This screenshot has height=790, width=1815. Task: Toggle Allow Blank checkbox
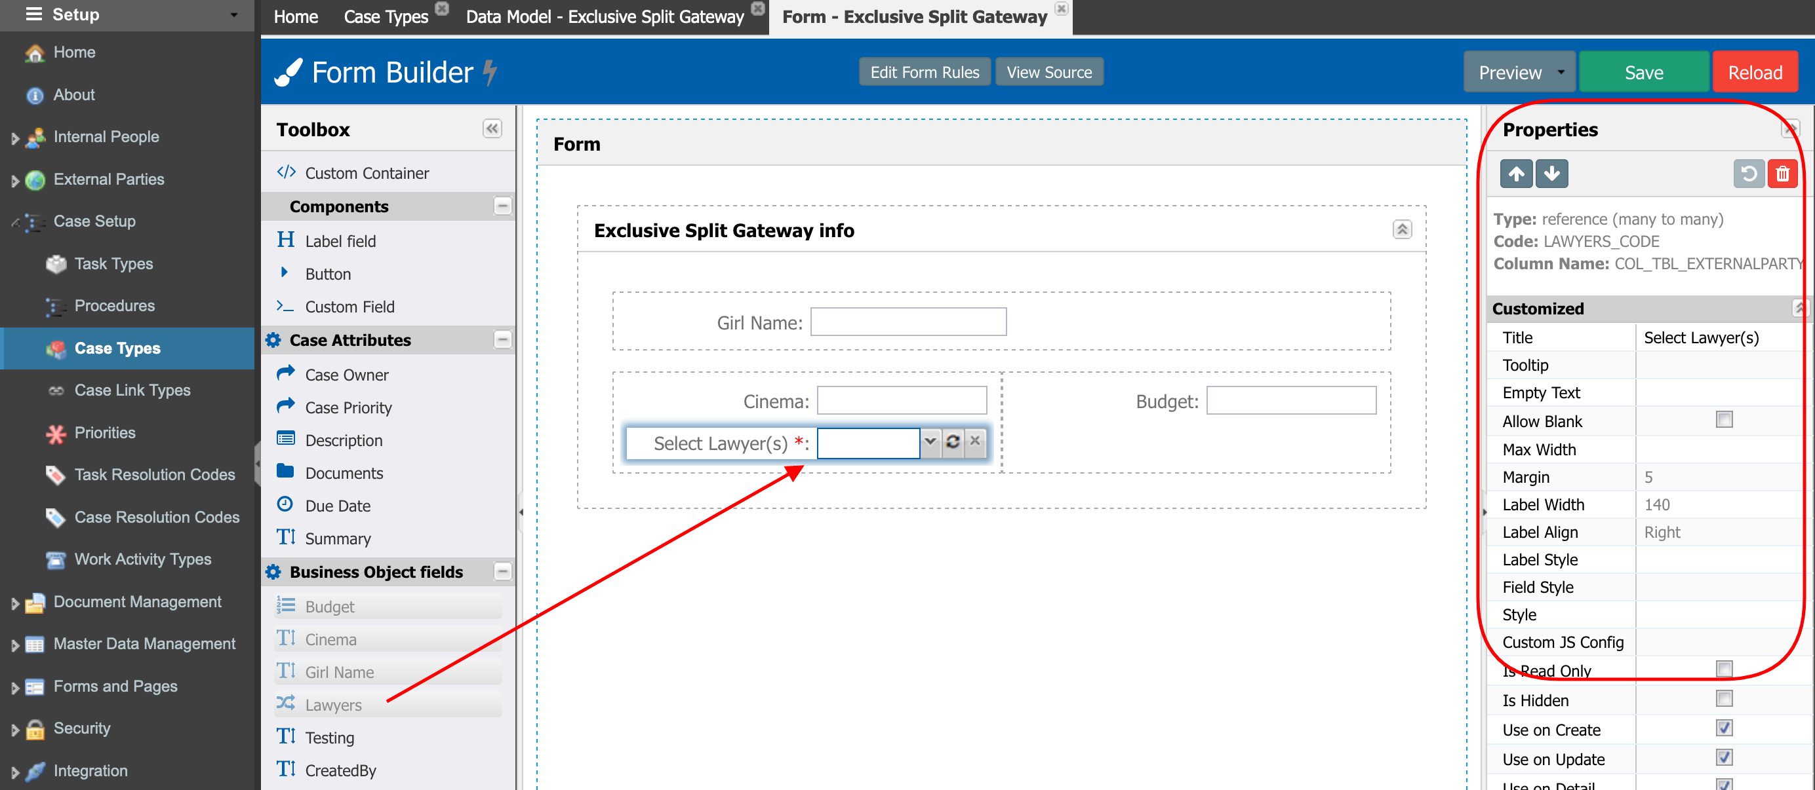[x=1723, y=421]
